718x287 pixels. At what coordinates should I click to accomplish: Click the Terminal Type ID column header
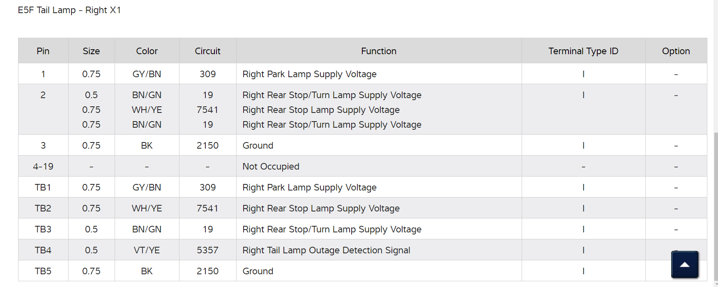coord(583,51)
